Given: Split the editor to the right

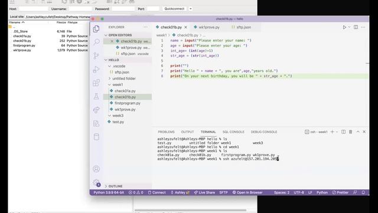Looking at the screenshot, I should tap(356, 27).
